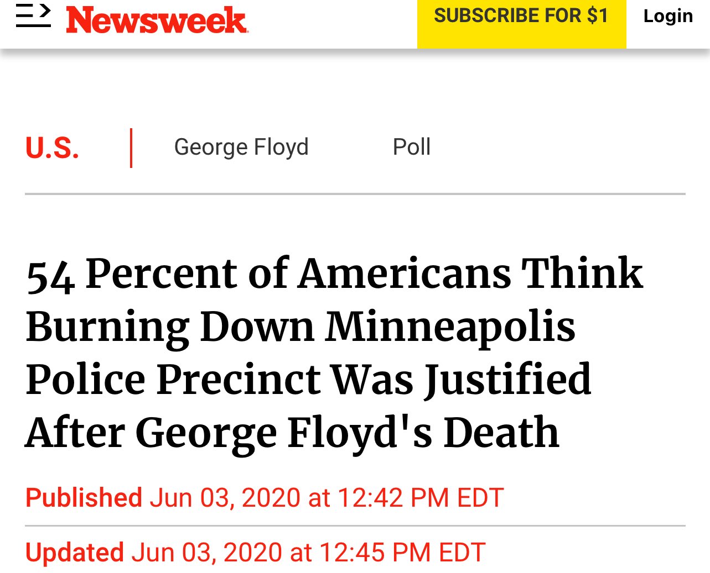Click "George Floyd's Death" in the headline
This screenshot has width=710, height=573.
(x=347, y=433)
